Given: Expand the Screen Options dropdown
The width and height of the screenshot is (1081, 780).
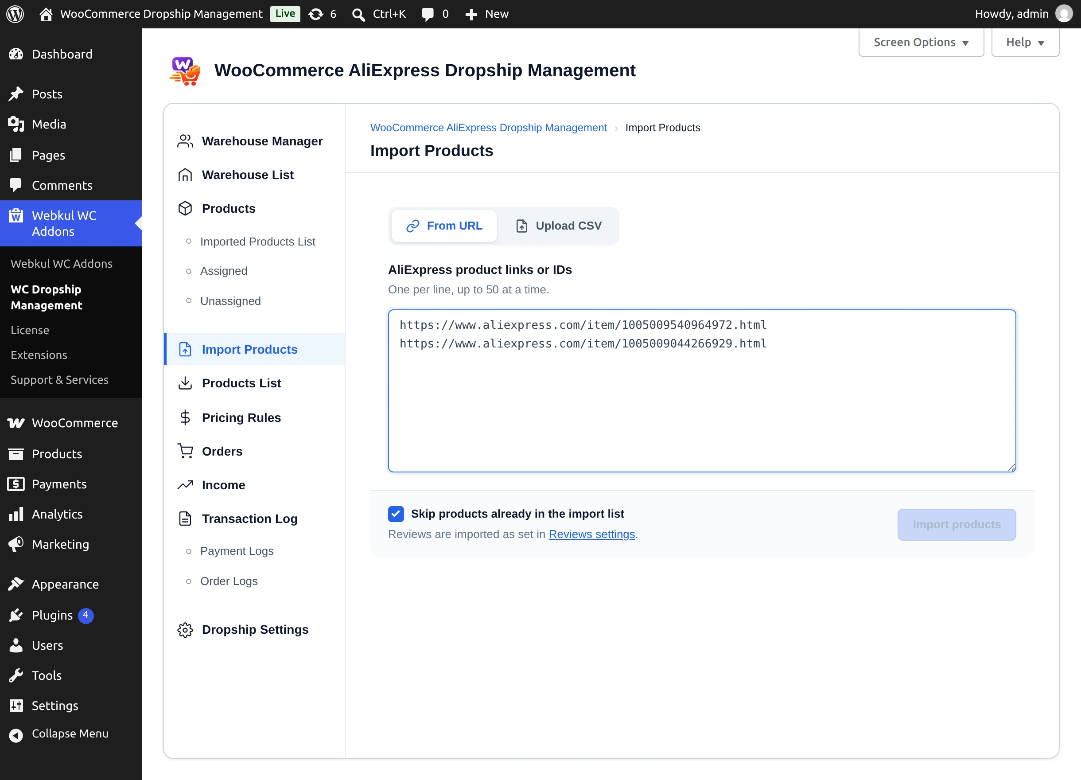Looking at the screenshot, I should point(921,42).
